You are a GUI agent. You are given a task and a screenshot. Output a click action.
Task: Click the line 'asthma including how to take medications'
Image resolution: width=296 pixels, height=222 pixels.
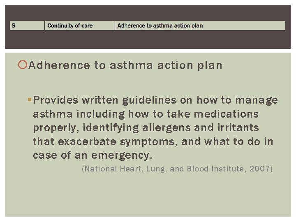click(146, 114)
